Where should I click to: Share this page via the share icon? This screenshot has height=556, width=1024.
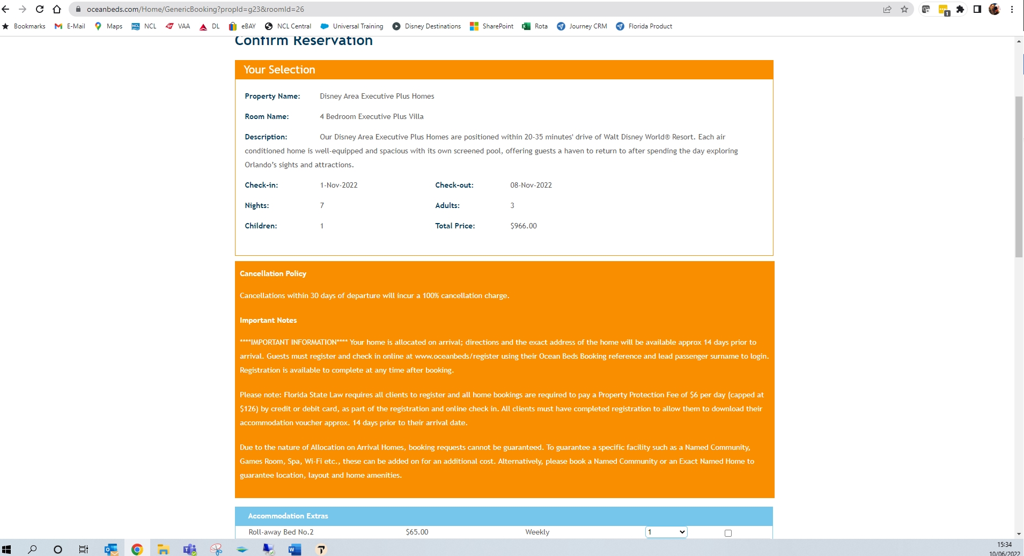pos(887,9)
